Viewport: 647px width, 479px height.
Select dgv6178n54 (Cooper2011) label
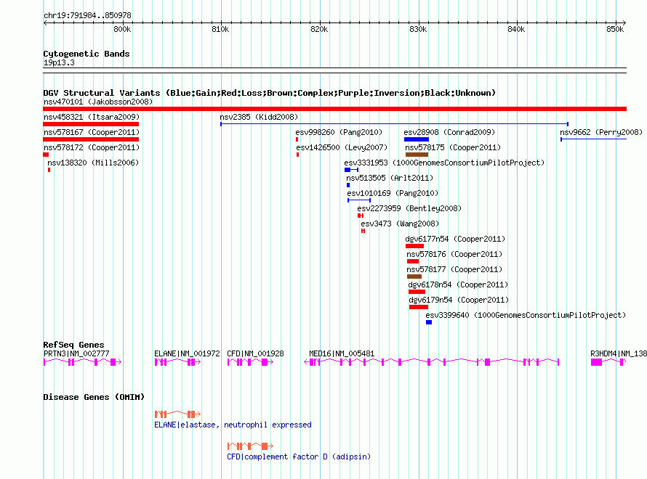[x=458, y=284]
